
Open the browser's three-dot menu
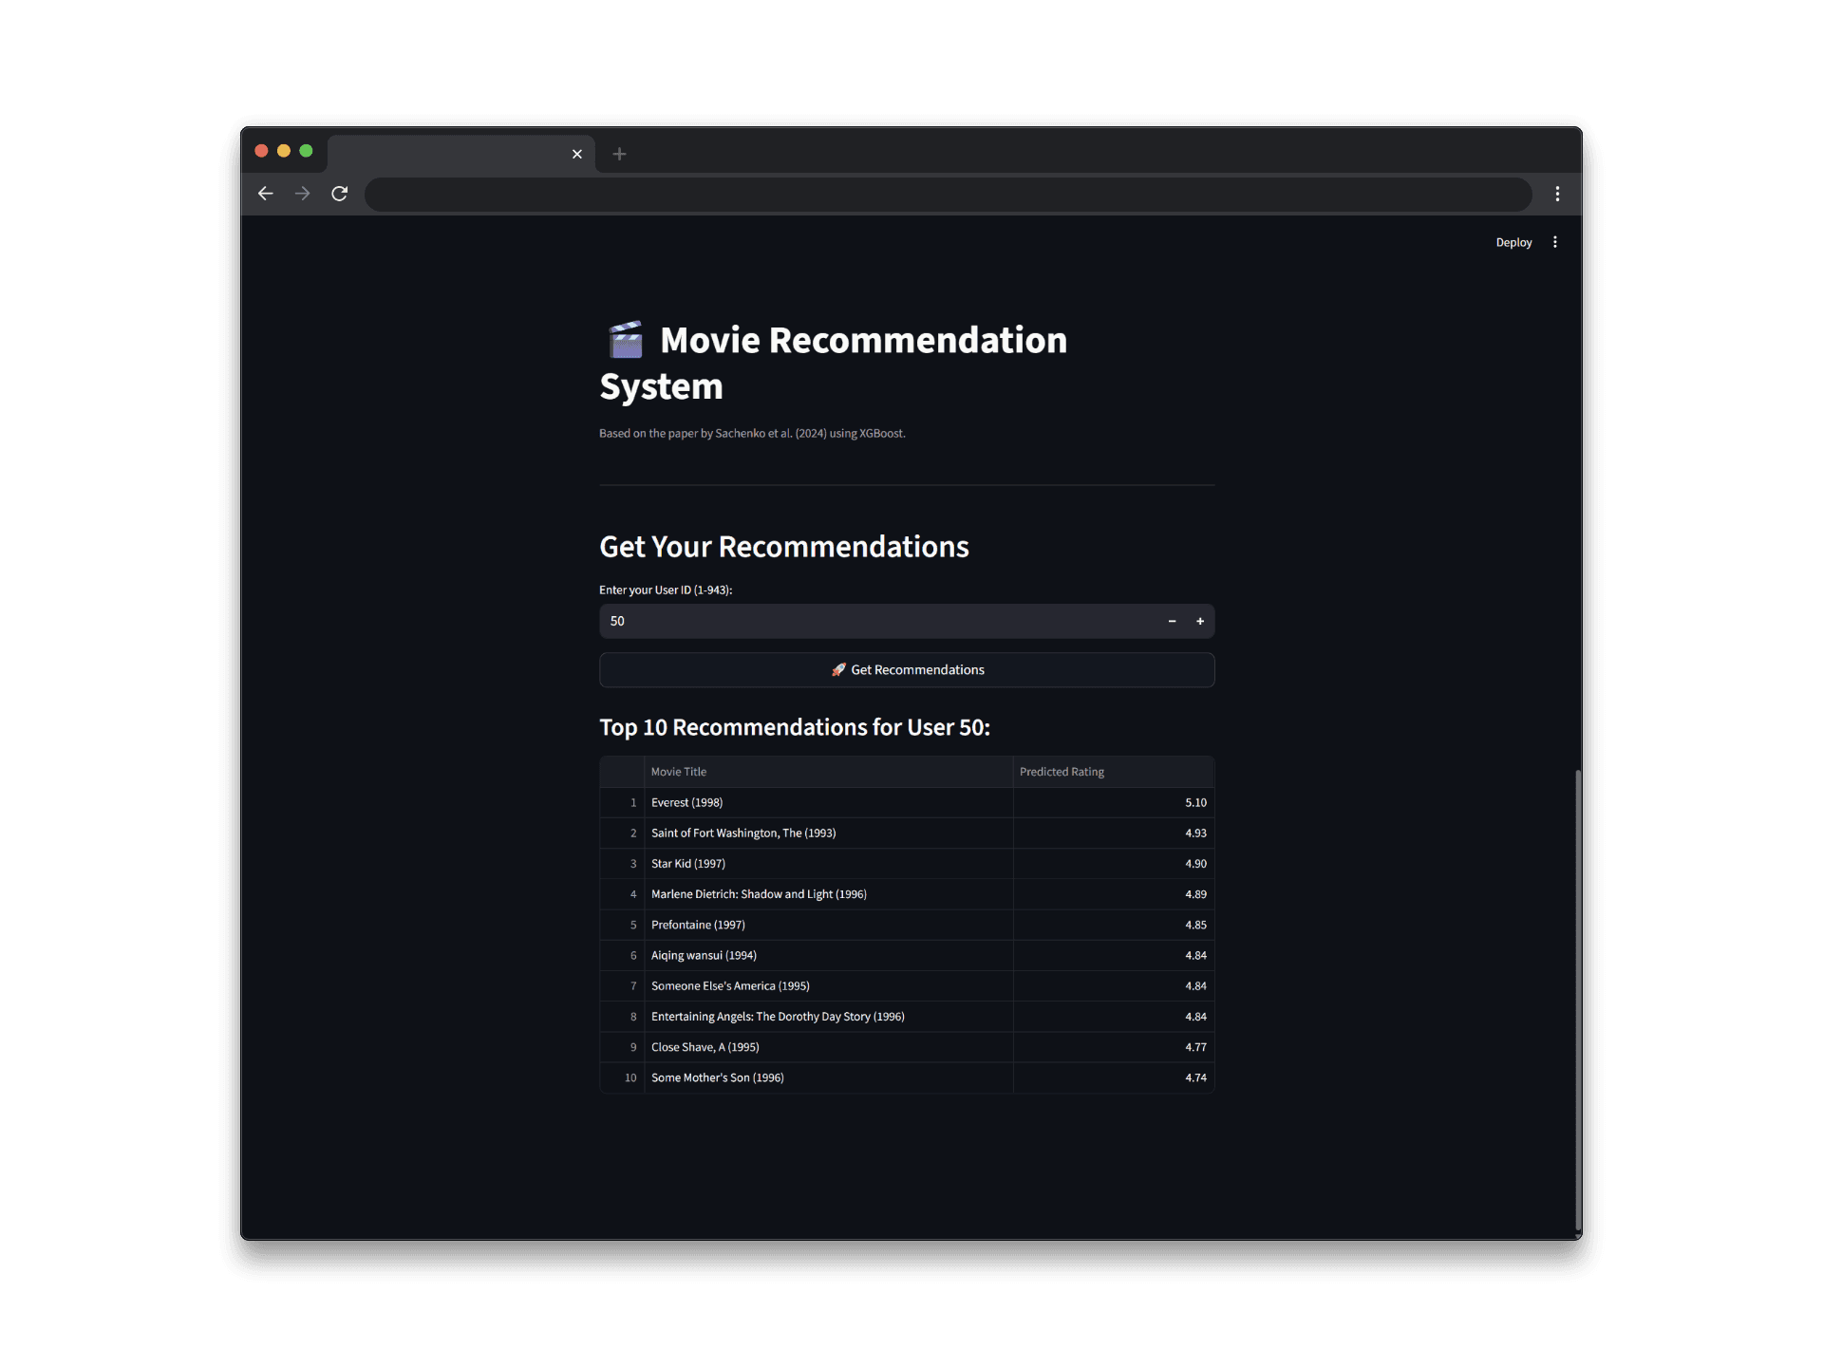tap(1557, 194)
